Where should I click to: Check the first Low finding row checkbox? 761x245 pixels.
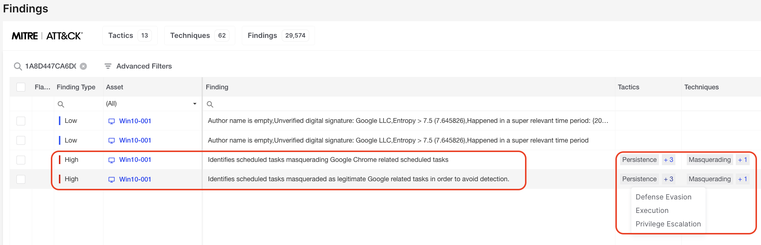click(x=21, y=121)
